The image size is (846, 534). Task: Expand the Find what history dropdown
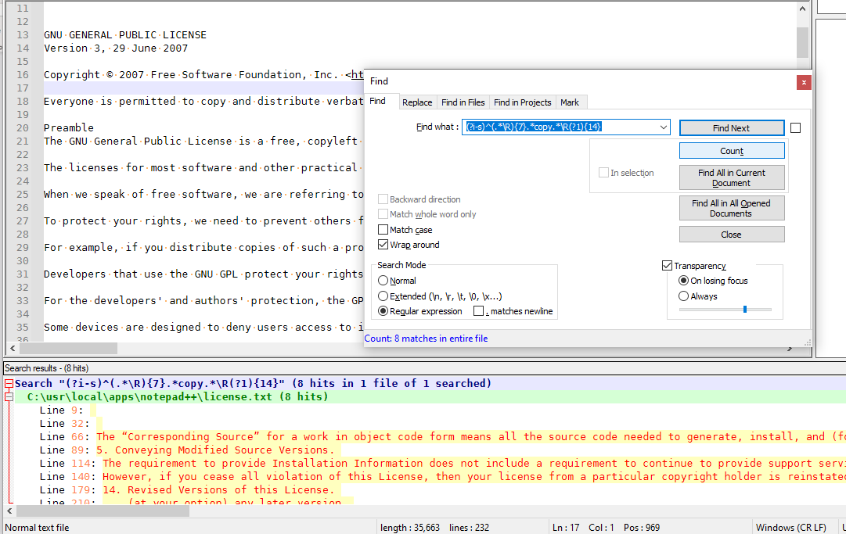pyautogui.click(x=663, y=127)
